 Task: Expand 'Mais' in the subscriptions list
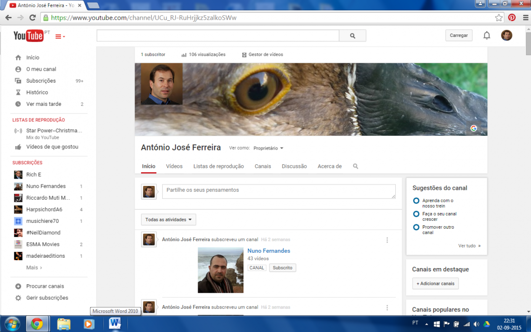[34, 268]
